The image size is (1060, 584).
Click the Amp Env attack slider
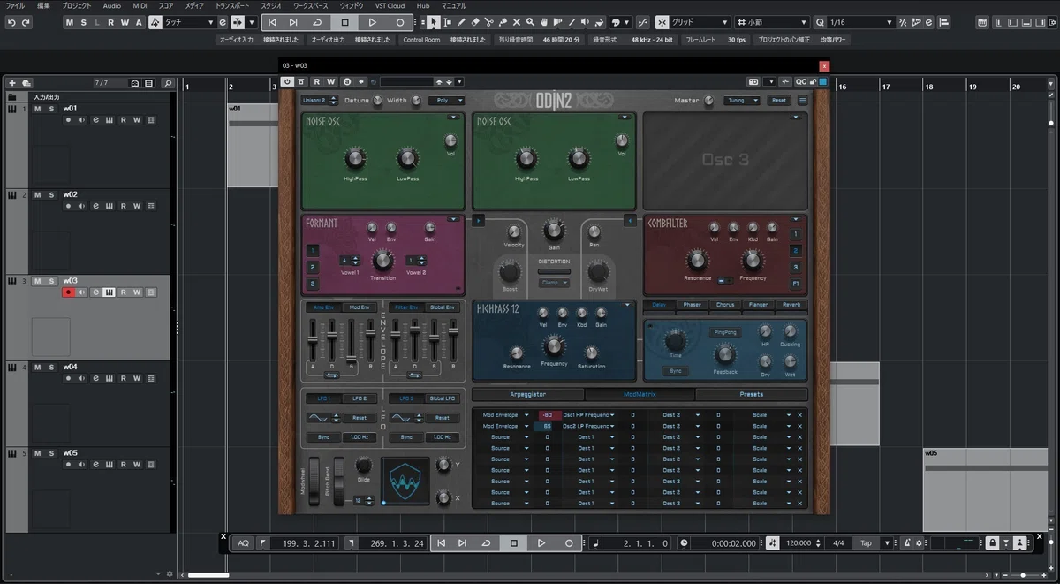click(x=312, y=340)
